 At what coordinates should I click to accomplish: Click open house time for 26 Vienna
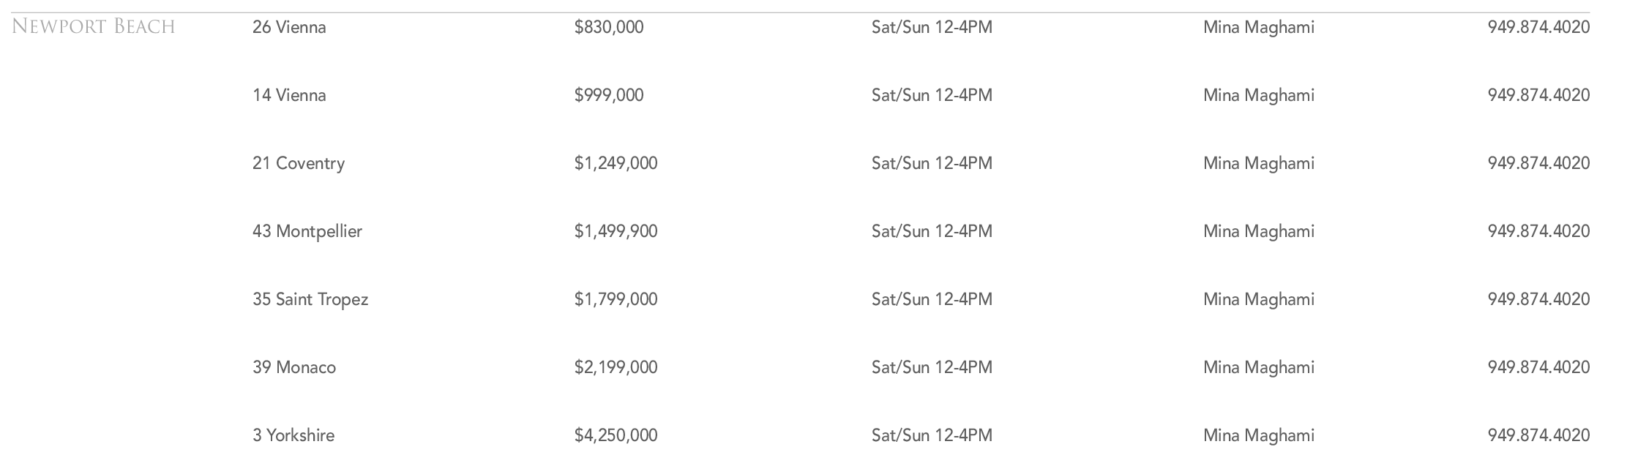coord(932,28)
